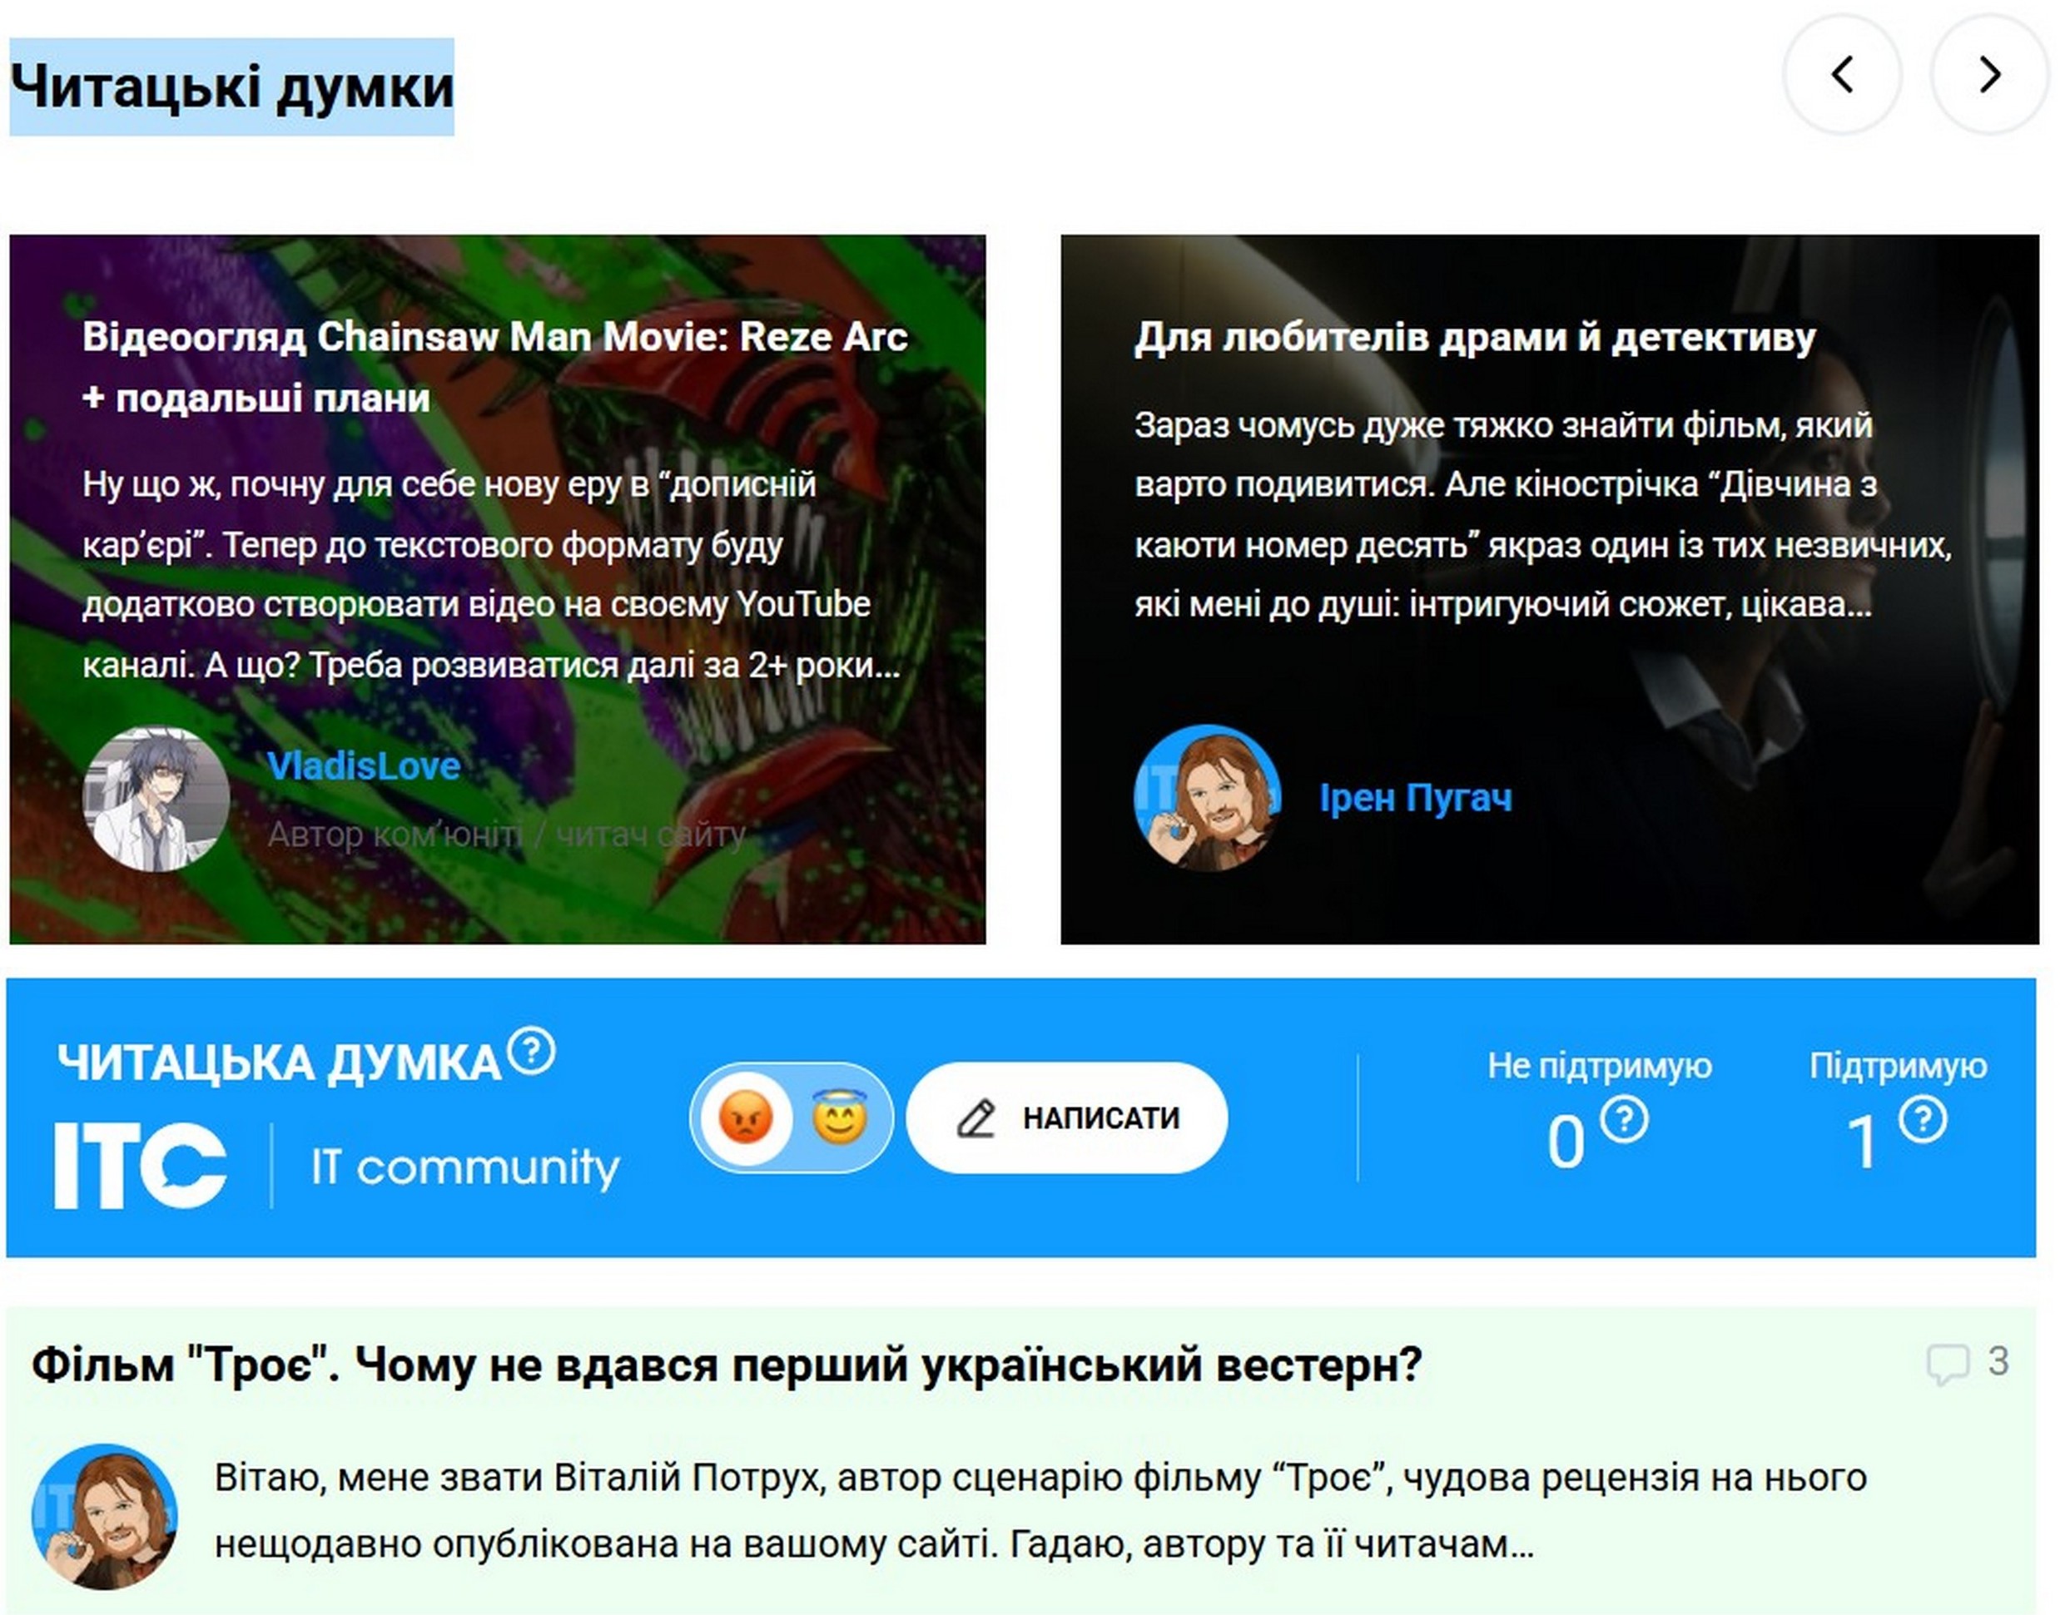Screen dimensions: 2060x1615
Task: Click Ірен Пугач avatar on dark card
Action: [x=1207, y=798]
